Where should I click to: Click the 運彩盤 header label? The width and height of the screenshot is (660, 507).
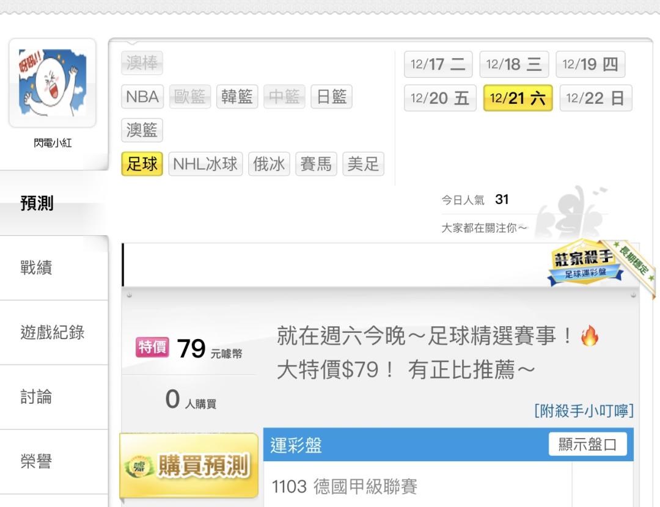296,445
